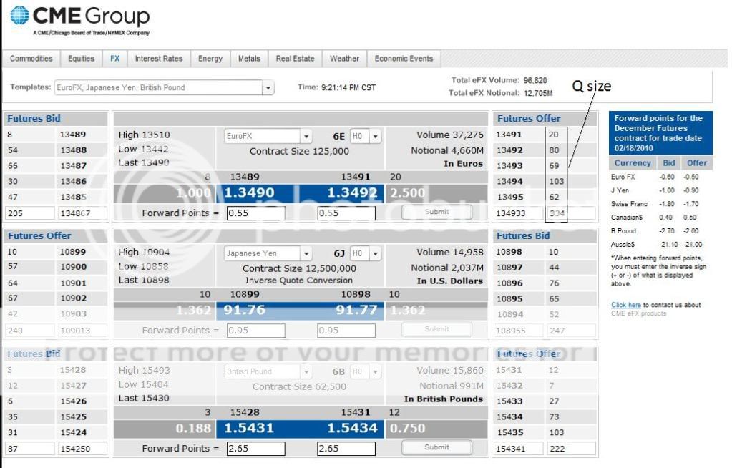Open the Economic Events tab
The height and width of the screenshot is (468, 732).
404,59
